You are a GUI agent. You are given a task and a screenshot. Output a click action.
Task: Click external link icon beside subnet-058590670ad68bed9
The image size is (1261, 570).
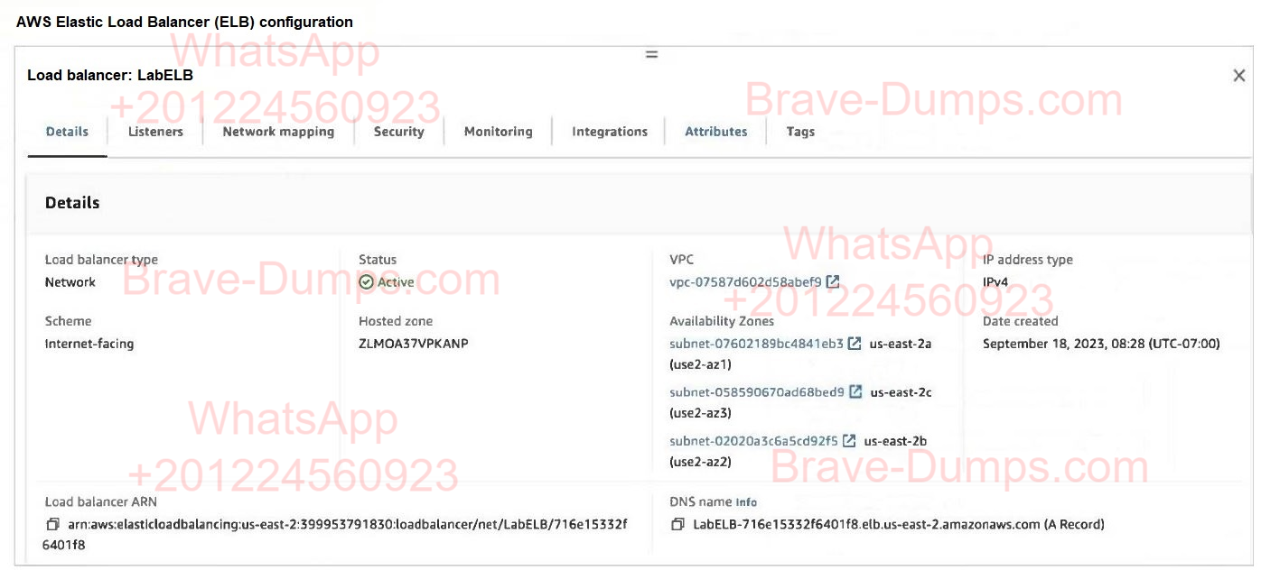tap(855, 392)
